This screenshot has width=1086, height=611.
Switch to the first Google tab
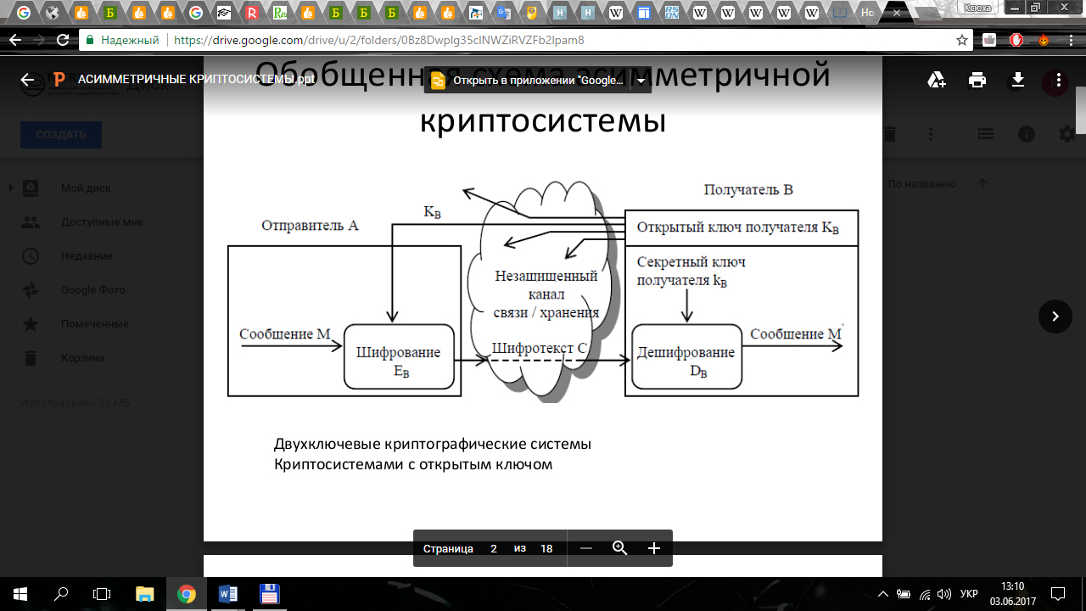tap(24, 13)
